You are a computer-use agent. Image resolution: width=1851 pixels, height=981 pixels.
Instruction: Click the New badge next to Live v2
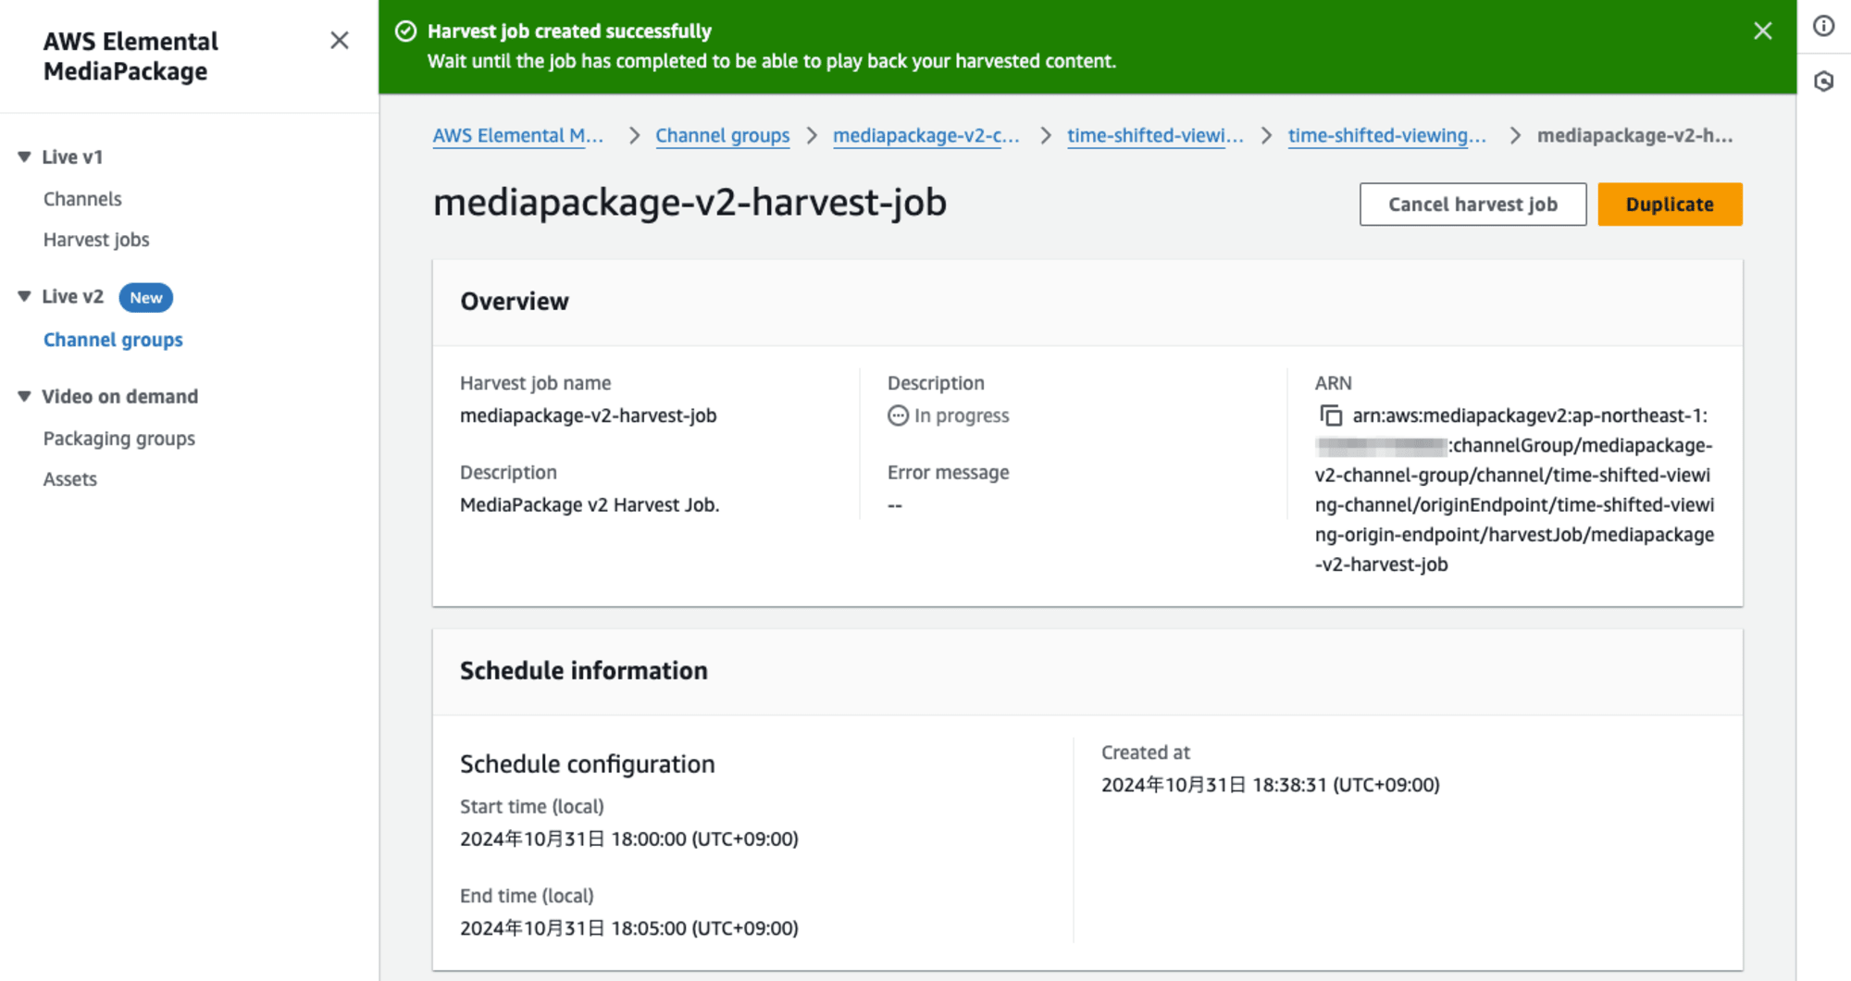[x=146, y=297]
